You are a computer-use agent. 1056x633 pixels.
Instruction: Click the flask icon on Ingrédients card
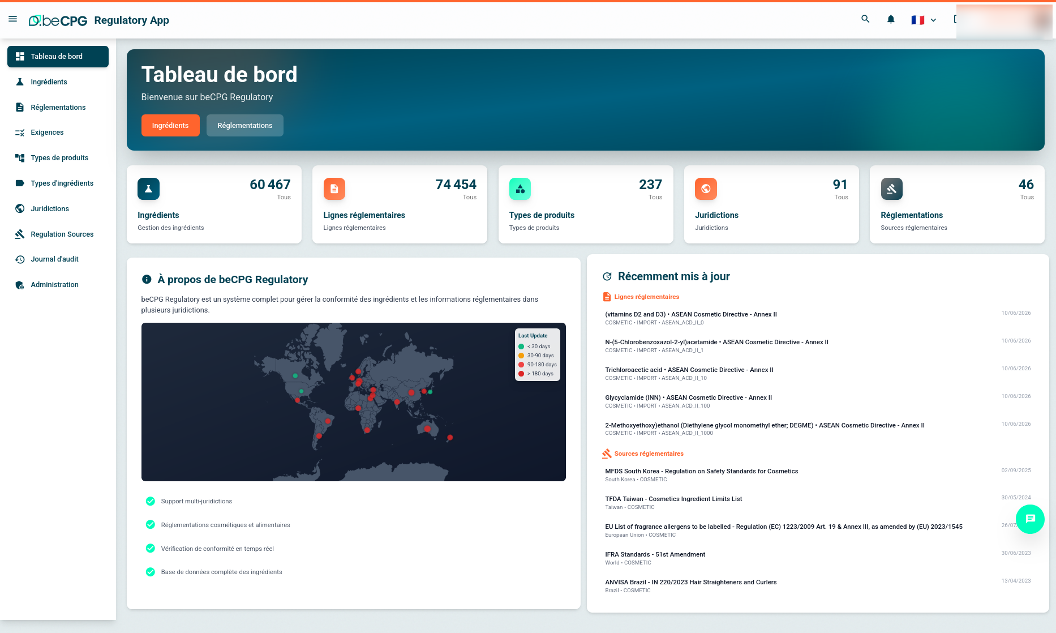click(x=148, y=189)
